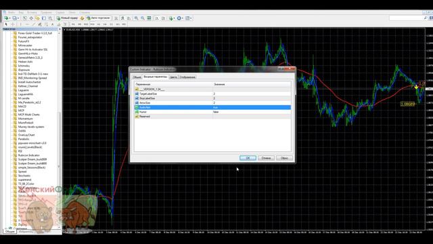Switch to the M1 timeframe
The width and height of the screenshot is (433, 244).
[x=73, y=24]
